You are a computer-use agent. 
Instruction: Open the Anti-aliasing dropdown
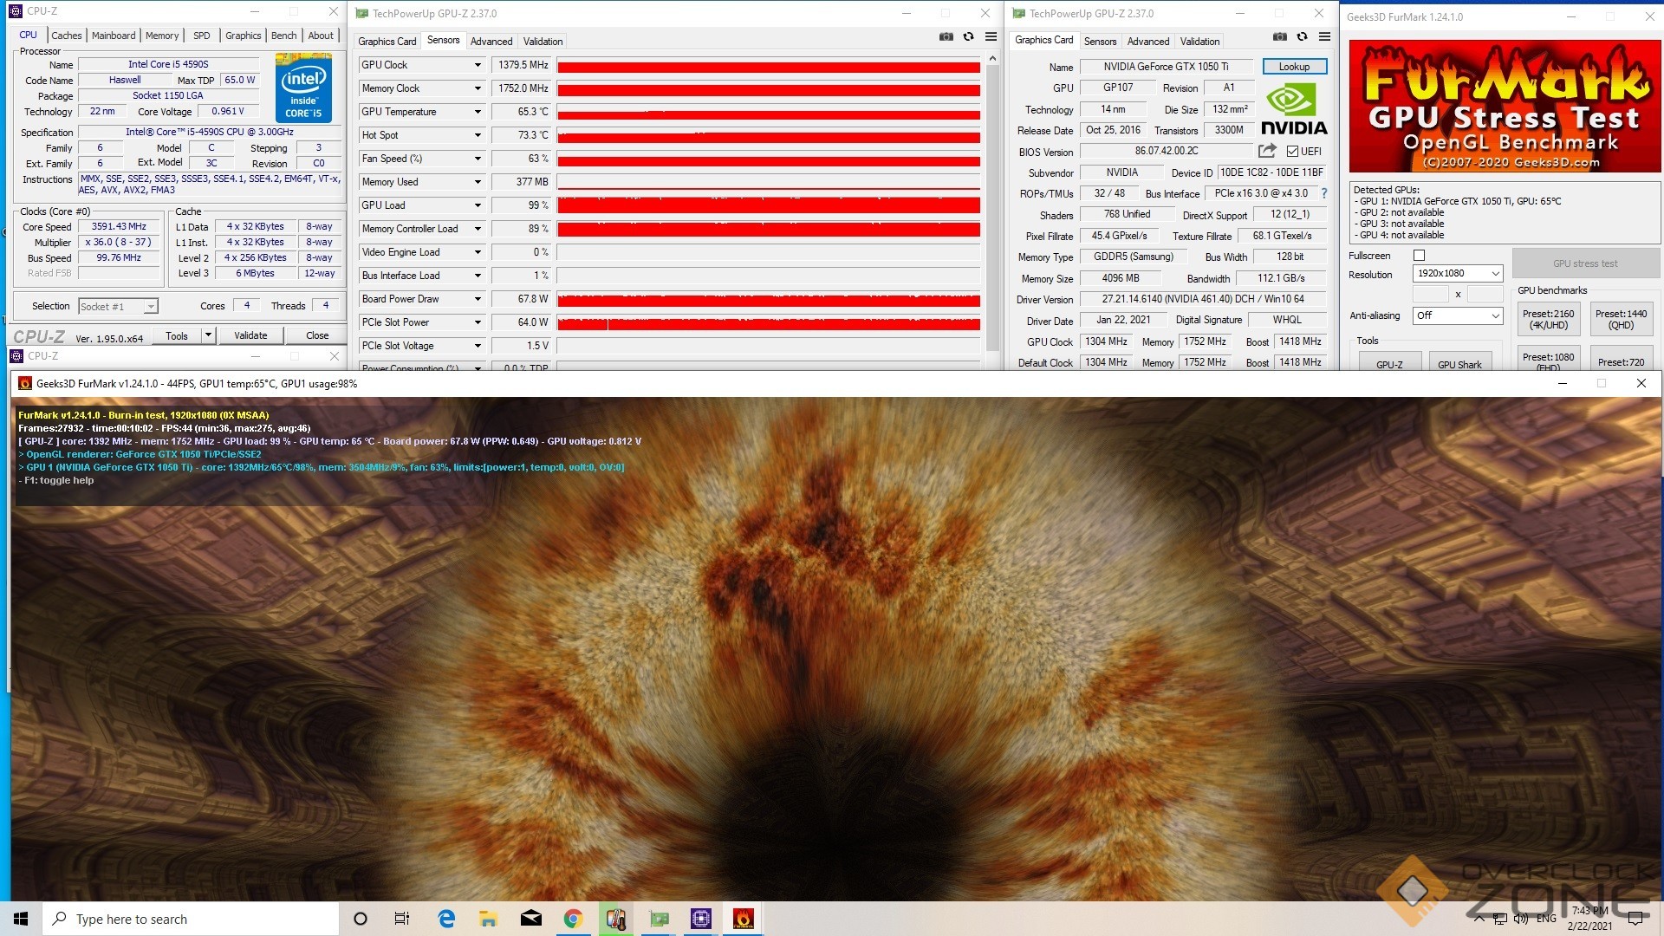1457,315
